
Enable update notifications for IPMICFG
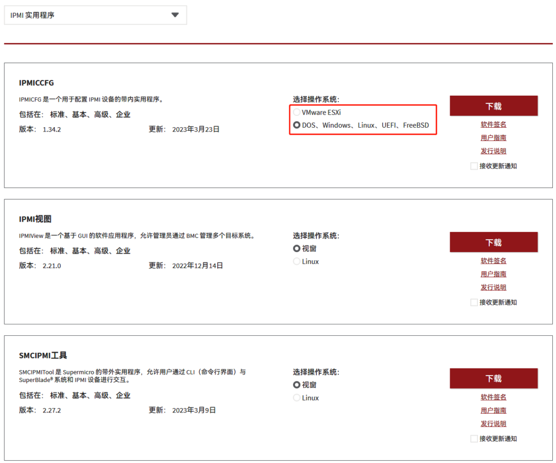pyautogui.click(x=474, y=166)
